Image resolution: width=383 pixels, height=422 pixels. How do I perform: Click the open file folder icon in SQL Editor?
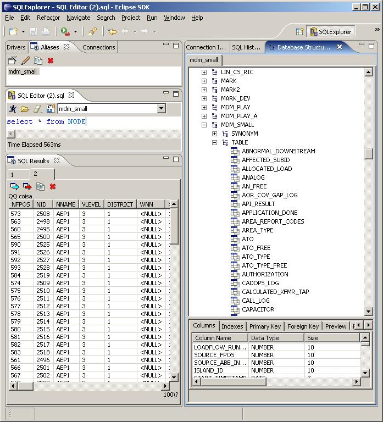[25, 109]
